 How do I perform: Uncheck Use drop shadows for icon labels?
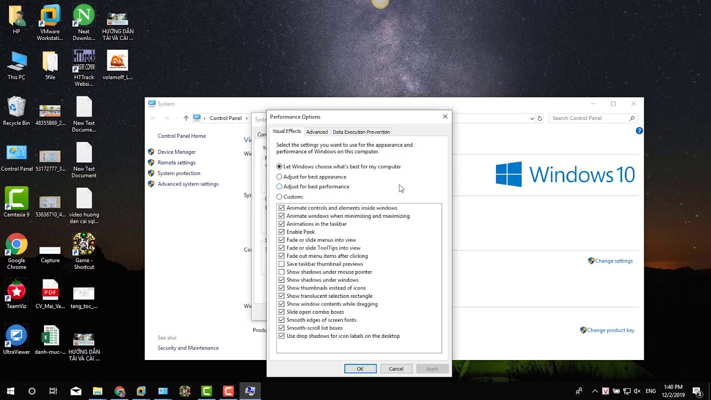(282, 336)
